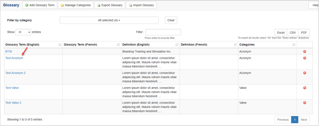This screenshot has width=319, height=126.
Task: Delete the Test Acronym row
Action: click(305, 58)
